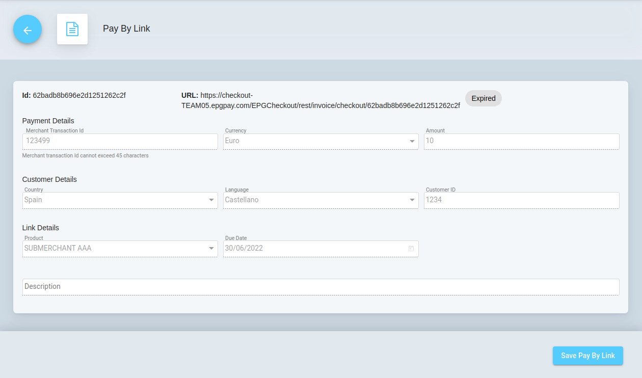The width and height of the screenshot is (642, 378).
Task: Click the Pay By Link page title
Action: [126, 29]
